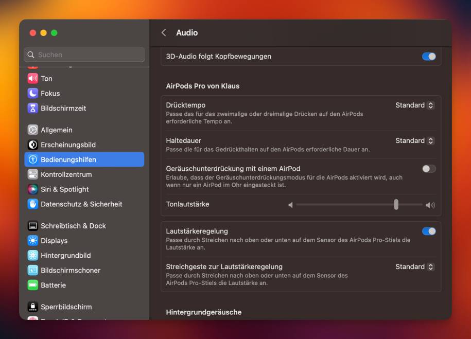The width and height of the screenshot is (471, 339).
Task: Click the Ton speaker icon
Action: 33,79
